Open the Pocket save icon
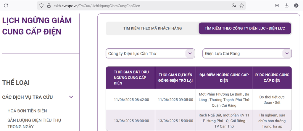This screenshot has height=131, width=303. point(277,5)
